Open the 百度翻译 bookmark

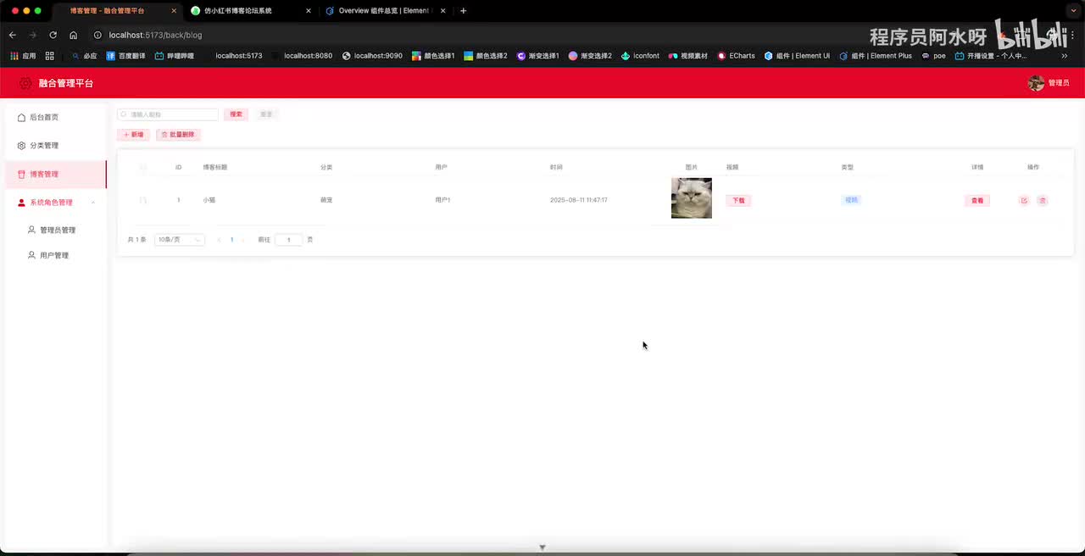pyautogui.click(x=125, y=56)
